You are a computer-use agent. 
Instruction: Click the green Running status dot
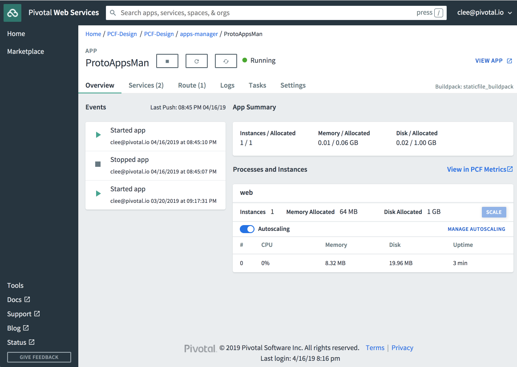point(245,60)
